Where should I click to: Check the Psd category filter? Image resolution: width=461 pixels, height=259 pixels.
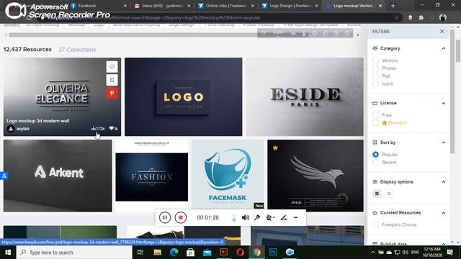click(x=375, y=76)
